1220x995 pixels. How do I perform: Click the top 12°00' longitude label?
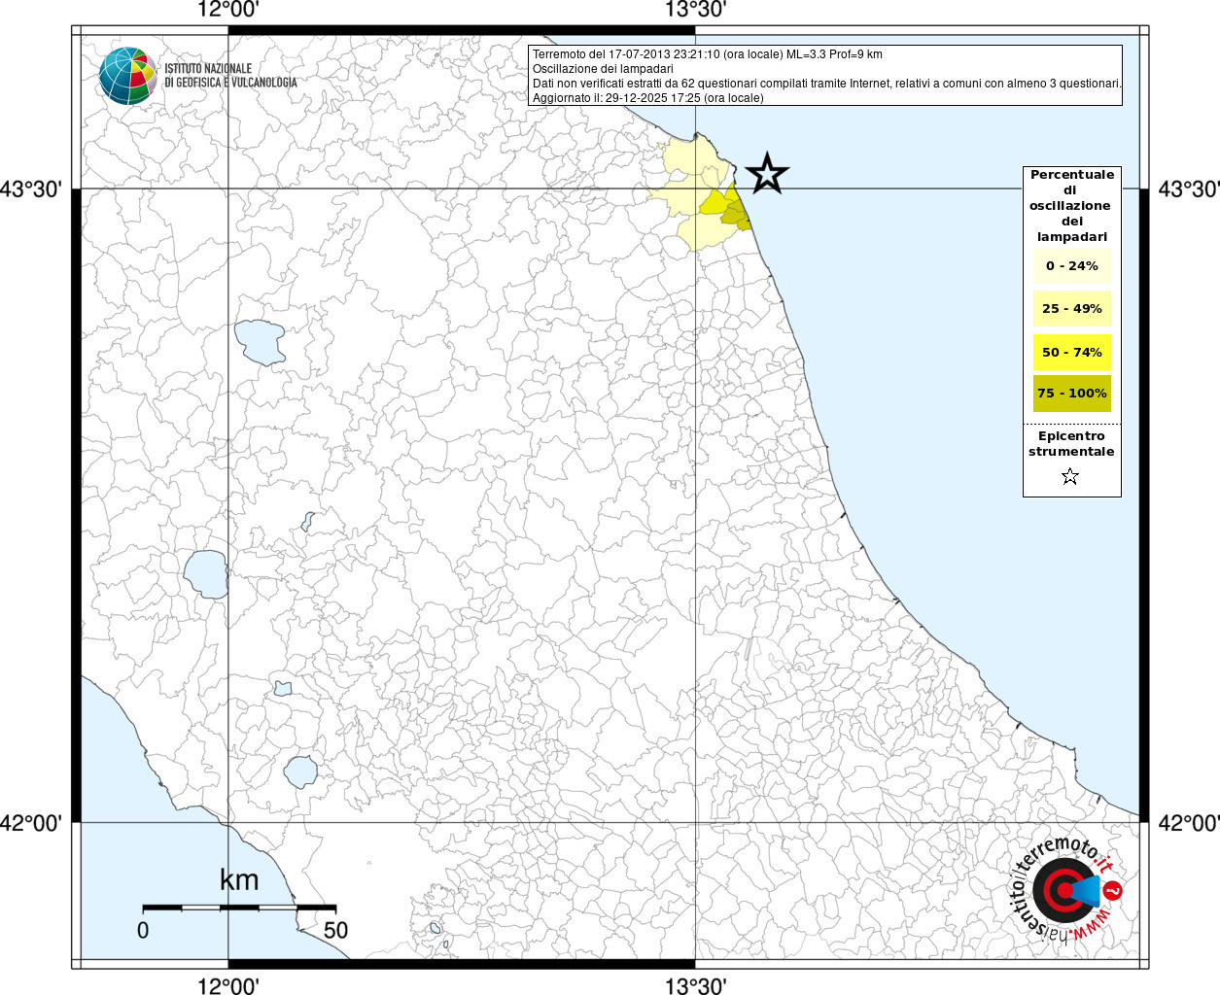tap(228, 10)
